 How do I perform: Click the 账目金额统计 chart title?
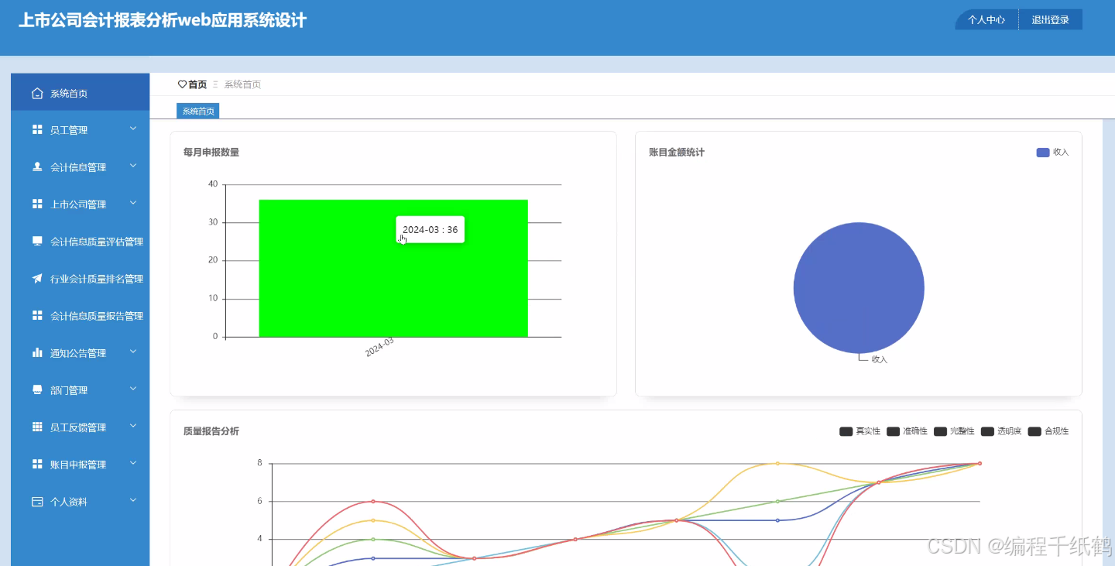(x=677, y=153)
